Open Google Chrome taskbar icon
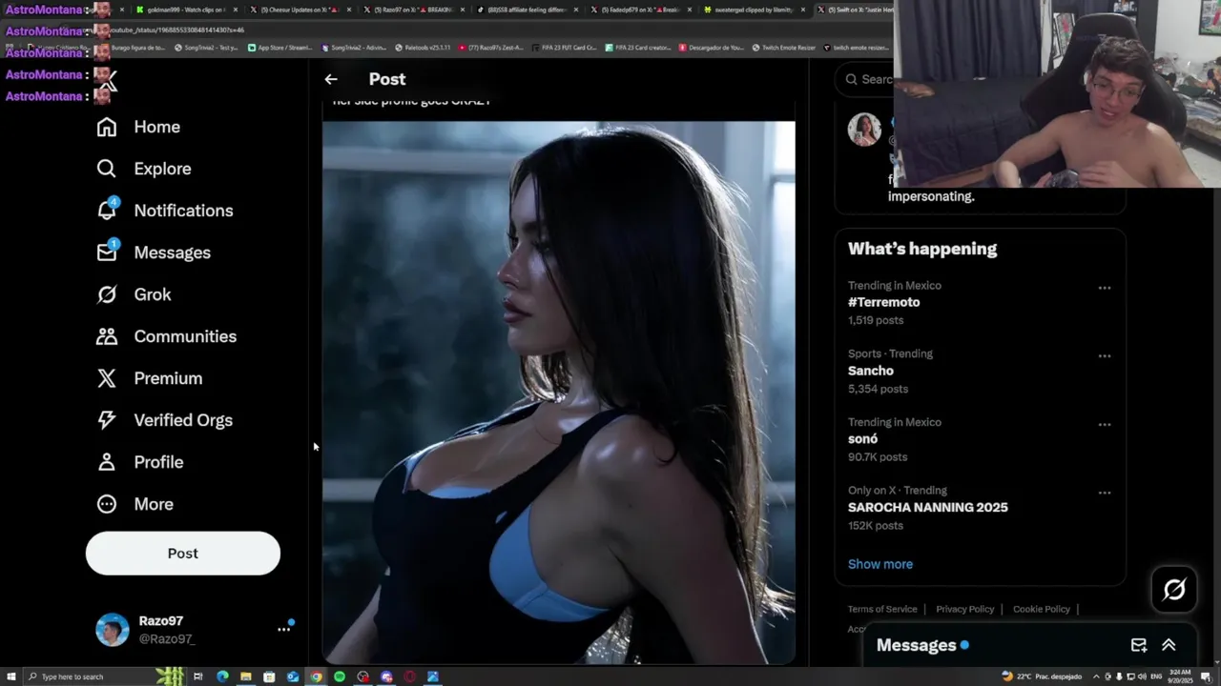The height and width of the screenshot is (686, 1221). 316,676
